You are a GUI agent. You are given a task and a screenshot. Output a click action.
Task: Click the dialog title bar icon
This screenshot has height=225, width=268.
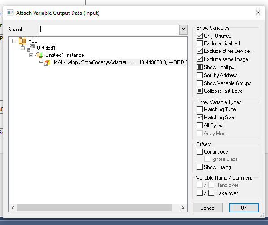click(10, 13)
